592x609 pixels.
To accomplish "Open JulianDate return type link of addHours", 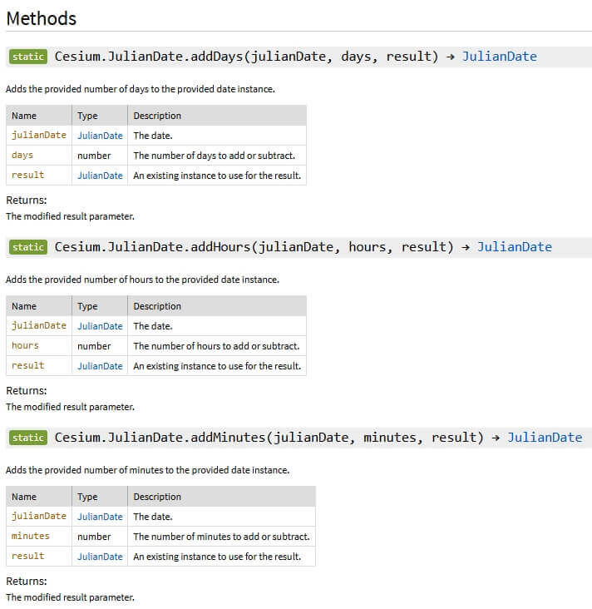I will (x=515, y=247).
